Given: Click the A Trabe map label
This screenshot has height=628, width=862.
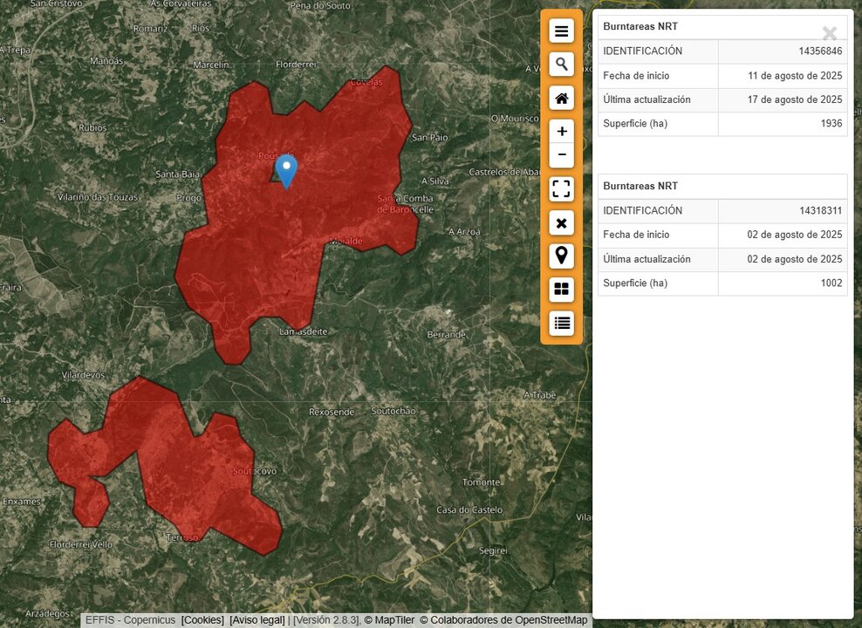Looking at the screenshot, I should pyautogui.click(x=540, y=395).
